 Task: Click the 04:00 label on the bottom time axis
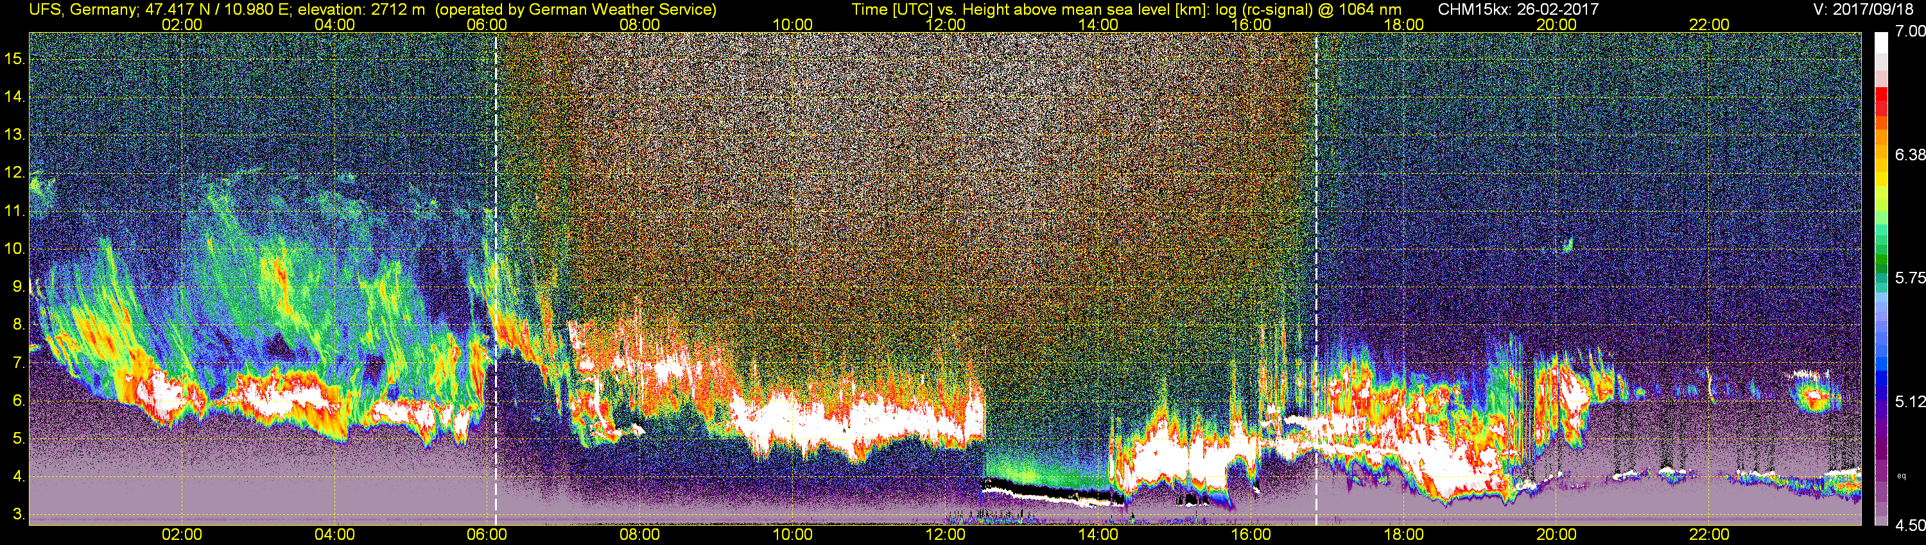point(334,535)
